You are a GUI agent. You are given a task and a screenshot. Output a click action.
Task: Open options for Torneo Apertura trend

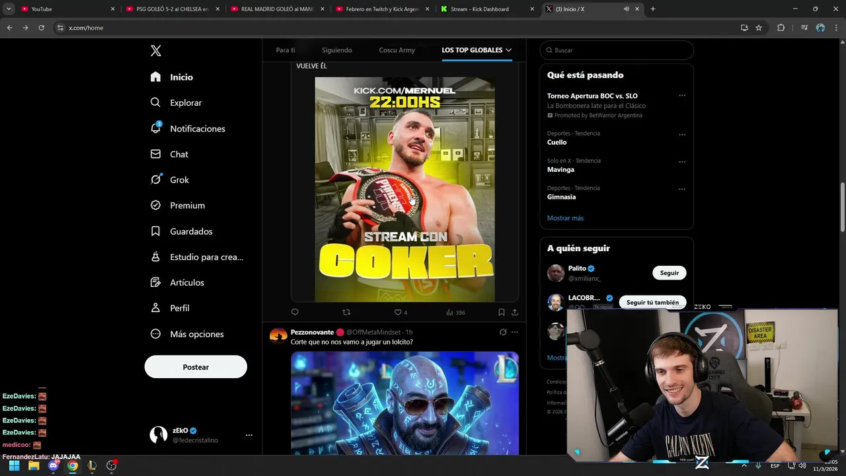(682, 95)
